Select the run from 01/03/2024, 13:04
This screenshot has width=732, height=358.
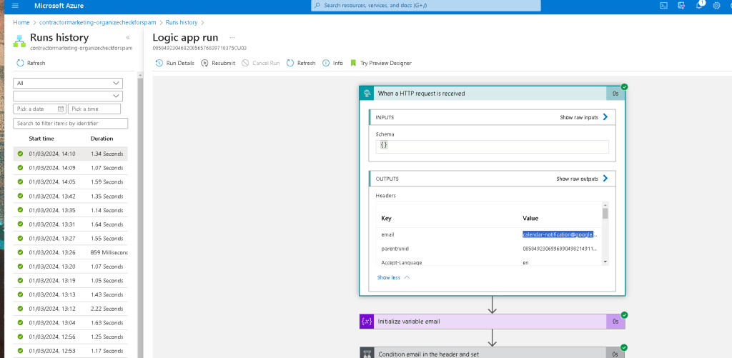click(71, 322)
